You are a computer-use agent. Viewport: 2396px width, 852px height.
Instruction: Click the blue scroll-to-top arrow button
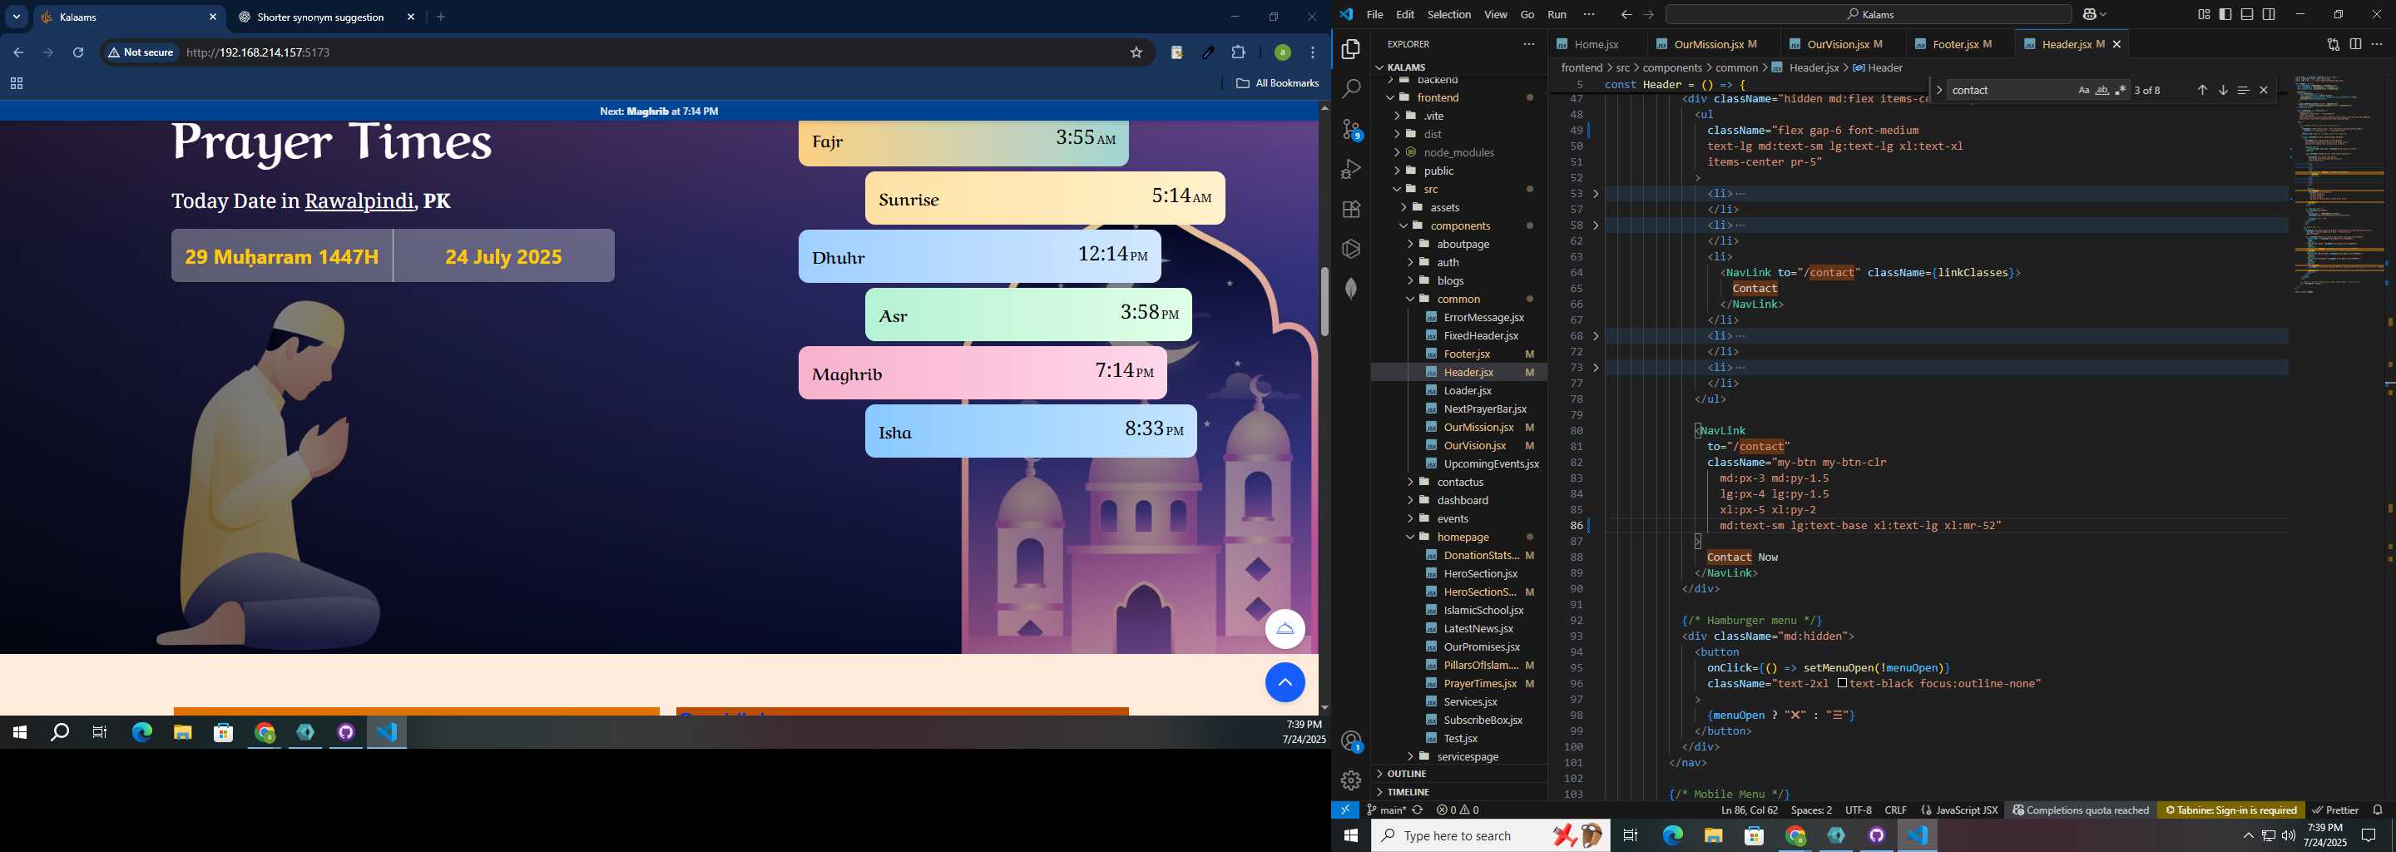click(1285, 683)
